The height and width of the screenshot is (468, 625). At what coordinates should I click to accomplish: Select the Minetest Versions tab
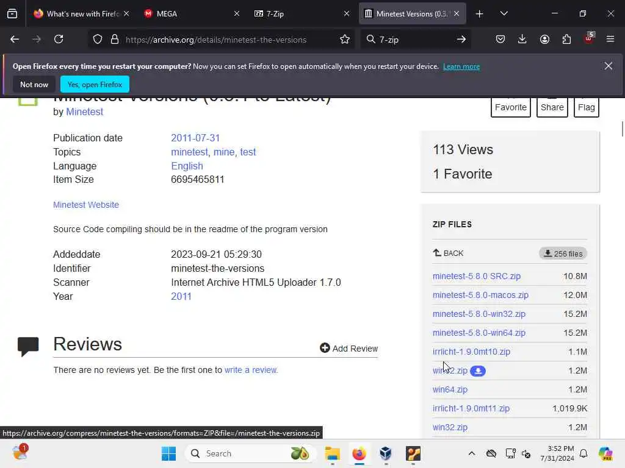coord(412,13)
